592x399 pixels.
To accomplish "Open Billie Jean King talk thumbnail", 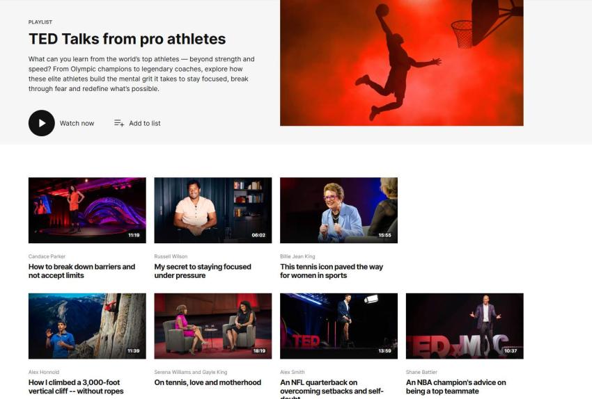I will 338,210.
